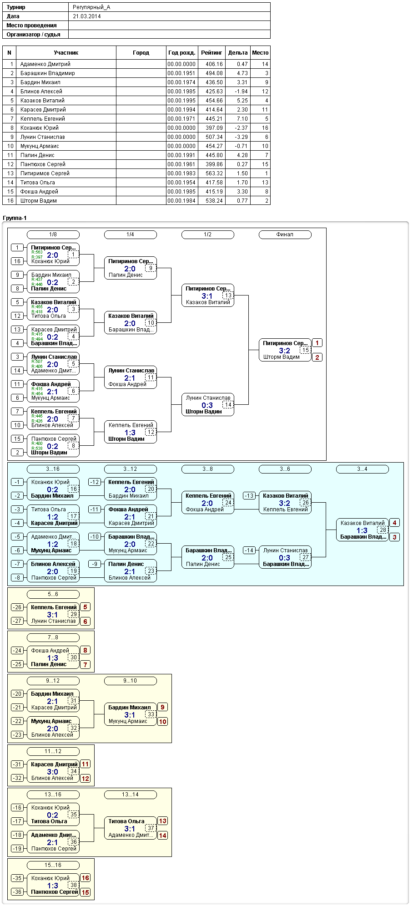
Task: Click the '5...6' round header
Action: (x=53, y=594)
